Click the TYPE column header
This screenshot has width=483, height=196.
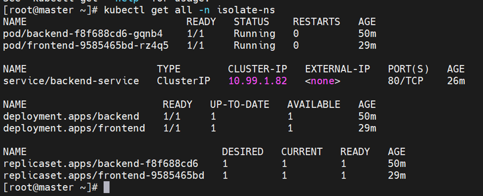(x=169, y=69)
